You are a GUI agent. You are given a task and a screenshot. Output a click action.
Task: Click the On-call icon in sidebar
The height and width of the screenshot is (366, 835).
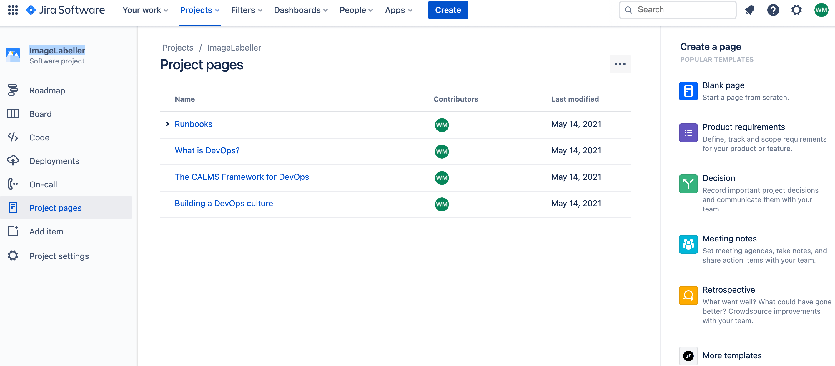[x=13, y=184]
